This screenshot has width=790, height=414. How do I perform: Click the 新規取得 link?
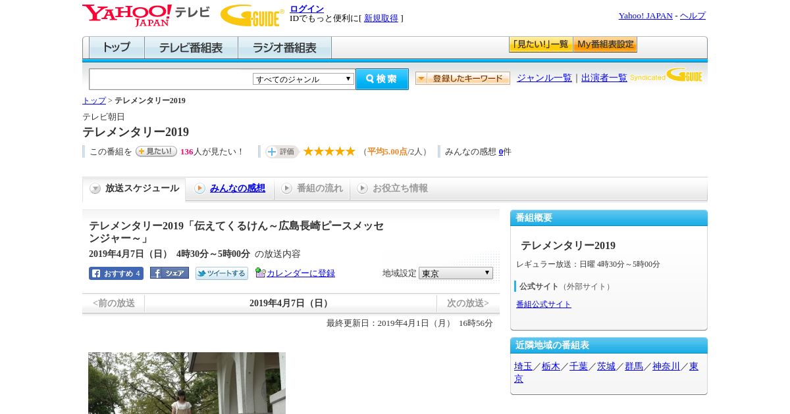[381, 18]
